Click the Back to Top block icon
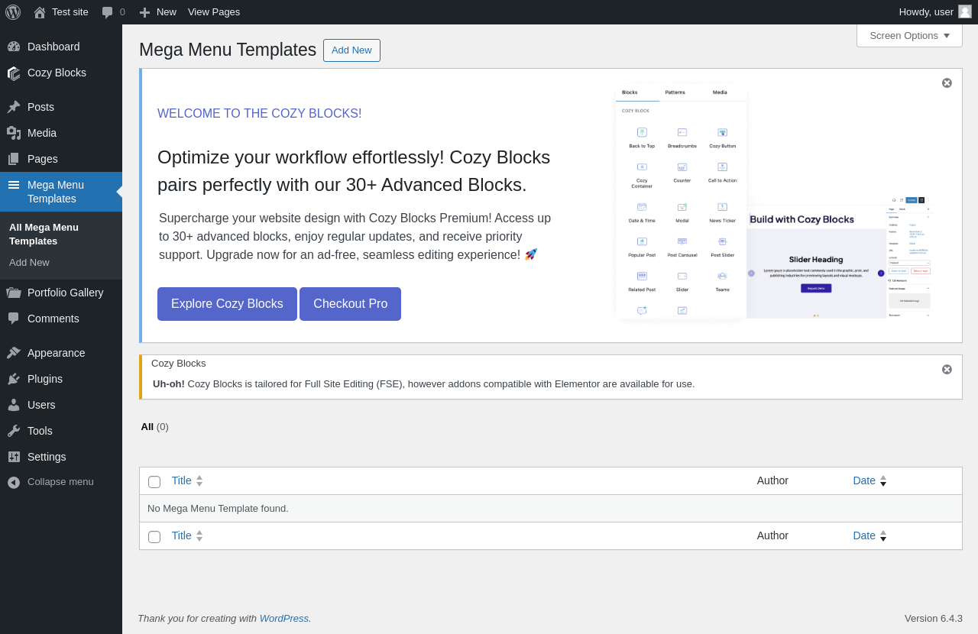Image resolution: width=978 pixels, height=634 pixels. (x=642, y=132)
